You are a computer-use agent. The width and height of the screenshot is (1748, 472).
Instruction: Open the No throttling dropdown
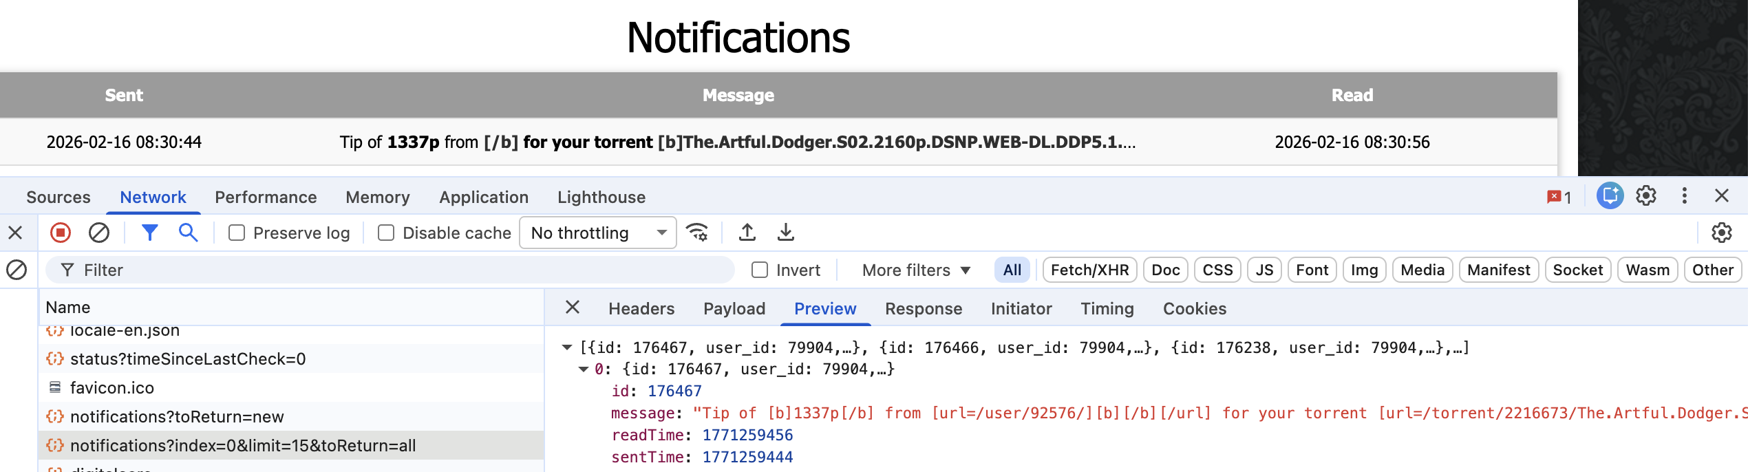[x=597, y=233]
